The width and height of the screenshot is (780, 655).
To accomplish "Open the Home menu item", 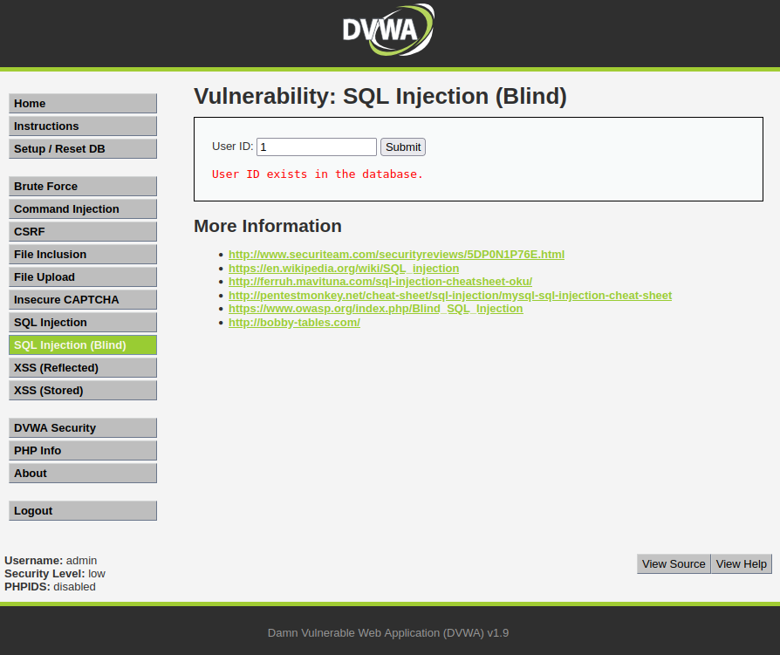I will click(x=83, y=104).
